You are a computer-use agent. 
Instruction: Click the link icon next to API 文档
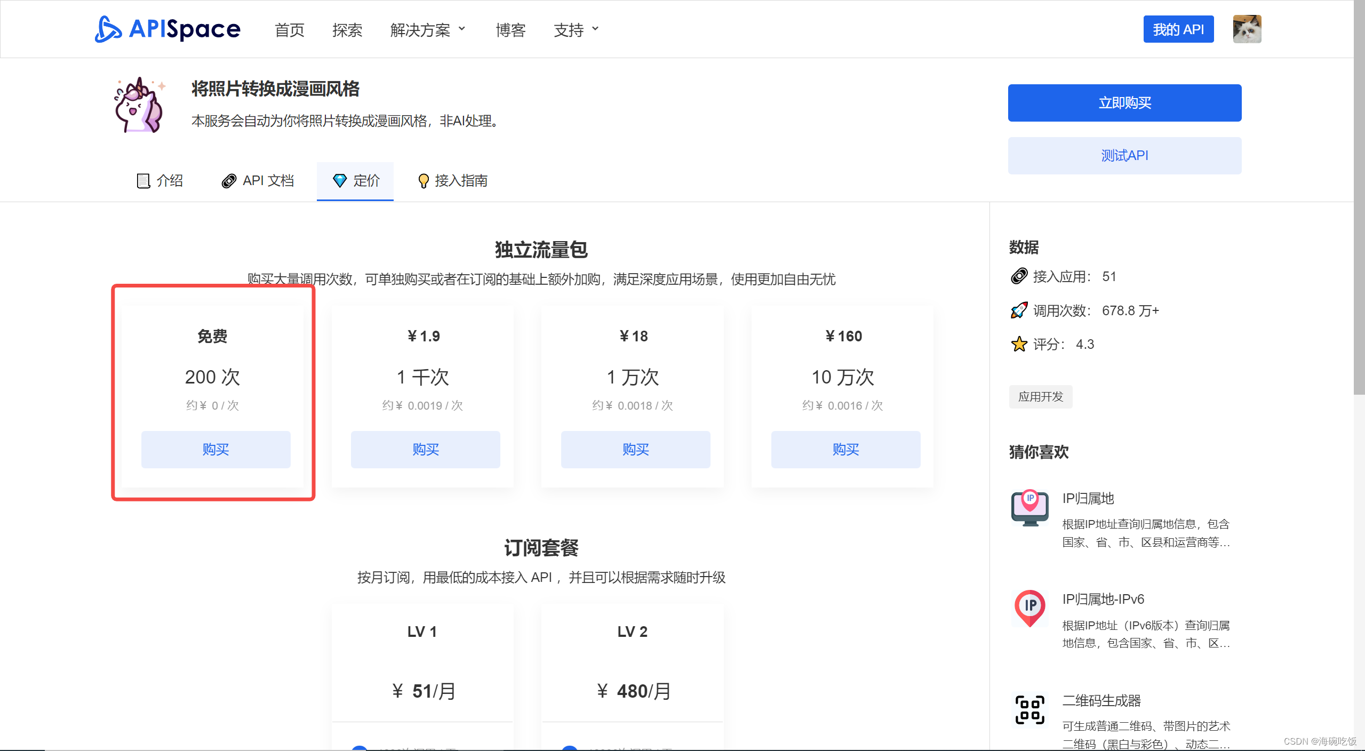click(229, 181)
